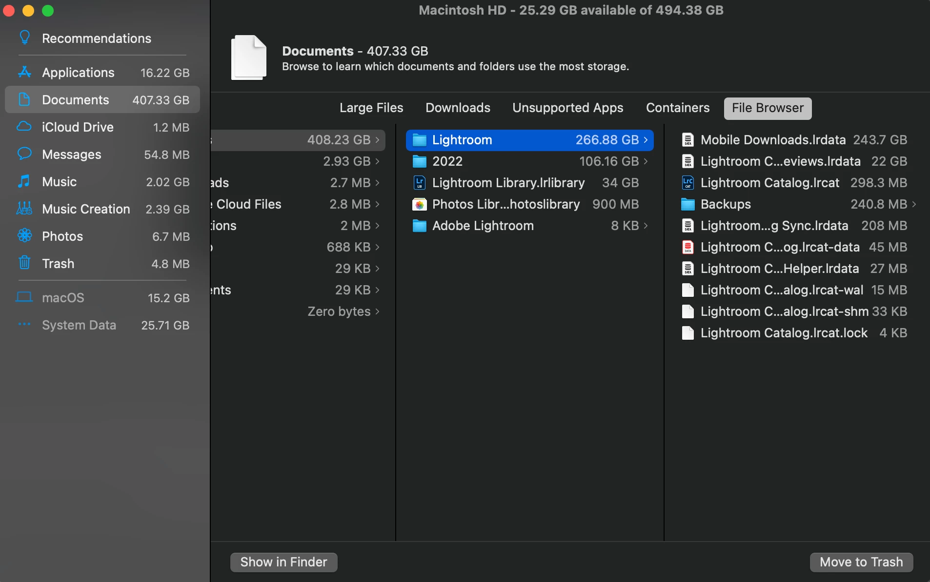Viewport: 930px width, 582px height.
Task: Click the Show in Finder button
Action: (x=283, y=562)
